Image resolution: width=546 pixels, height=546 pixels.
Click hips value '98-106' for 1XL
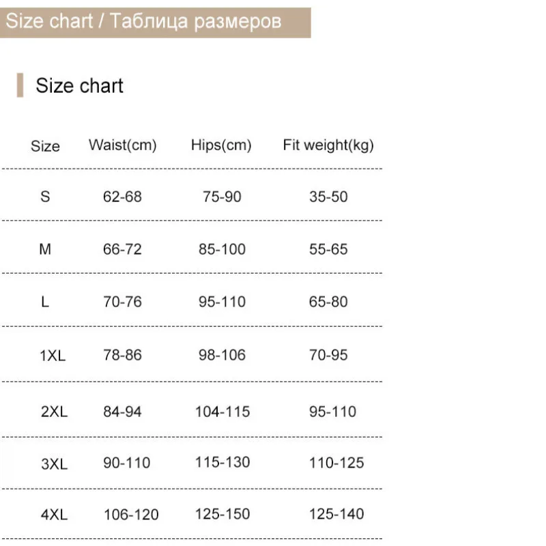[x=222, y=355]
